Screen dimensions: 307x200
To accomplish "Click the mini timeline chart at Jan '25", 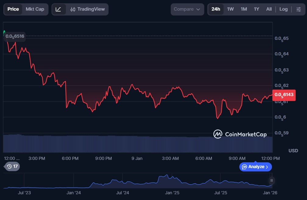I will 172,182.
